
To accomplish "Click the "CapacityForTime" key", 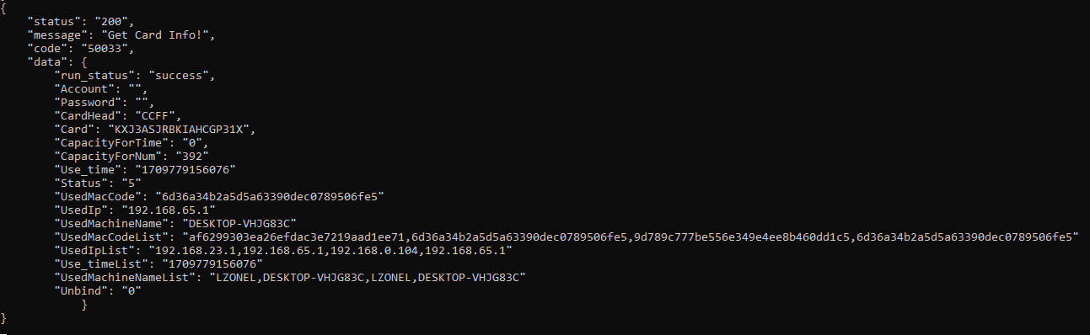I will click(109, 142).
